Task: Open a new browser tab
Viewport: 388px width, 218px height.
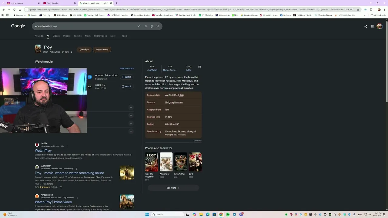Action: 116,3
